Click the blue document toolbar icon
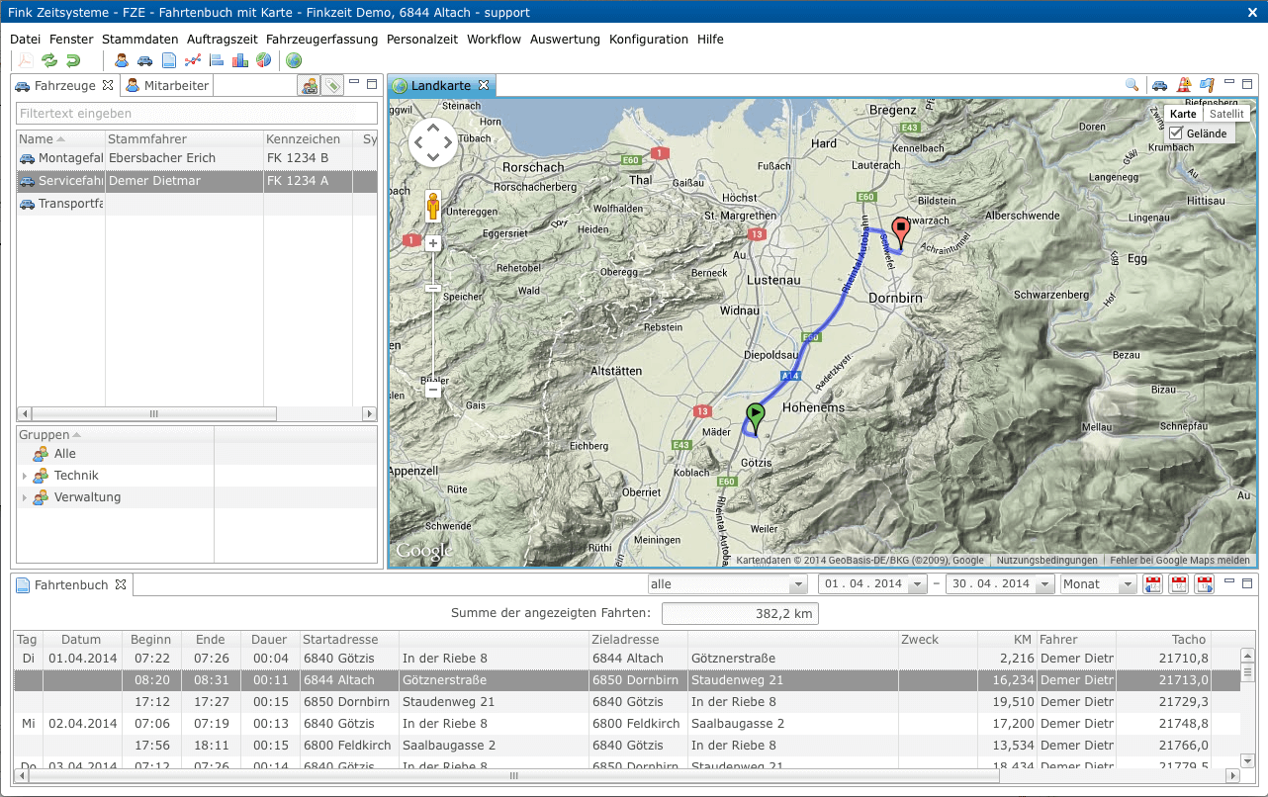 click(x=169, y=61)
